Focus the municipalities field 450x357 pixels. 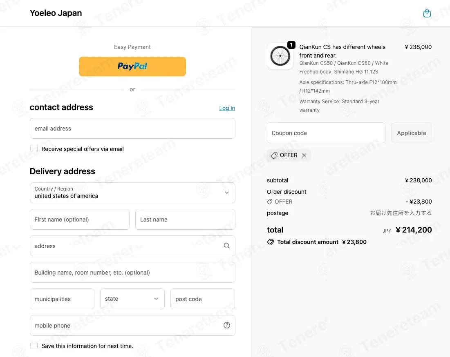tap(62, 299)
